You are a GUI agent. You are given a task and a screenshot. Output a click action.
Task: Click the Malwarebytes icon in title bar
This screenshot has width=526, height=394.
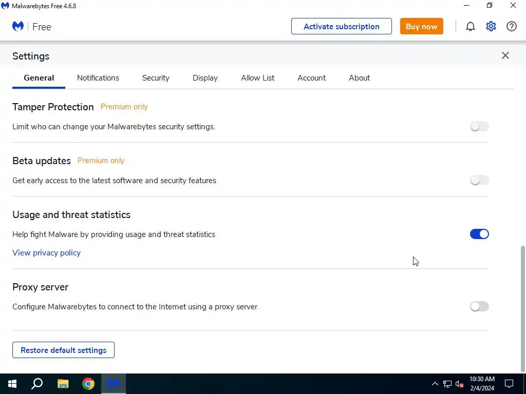pyautogui.click(x=5, y=6)
